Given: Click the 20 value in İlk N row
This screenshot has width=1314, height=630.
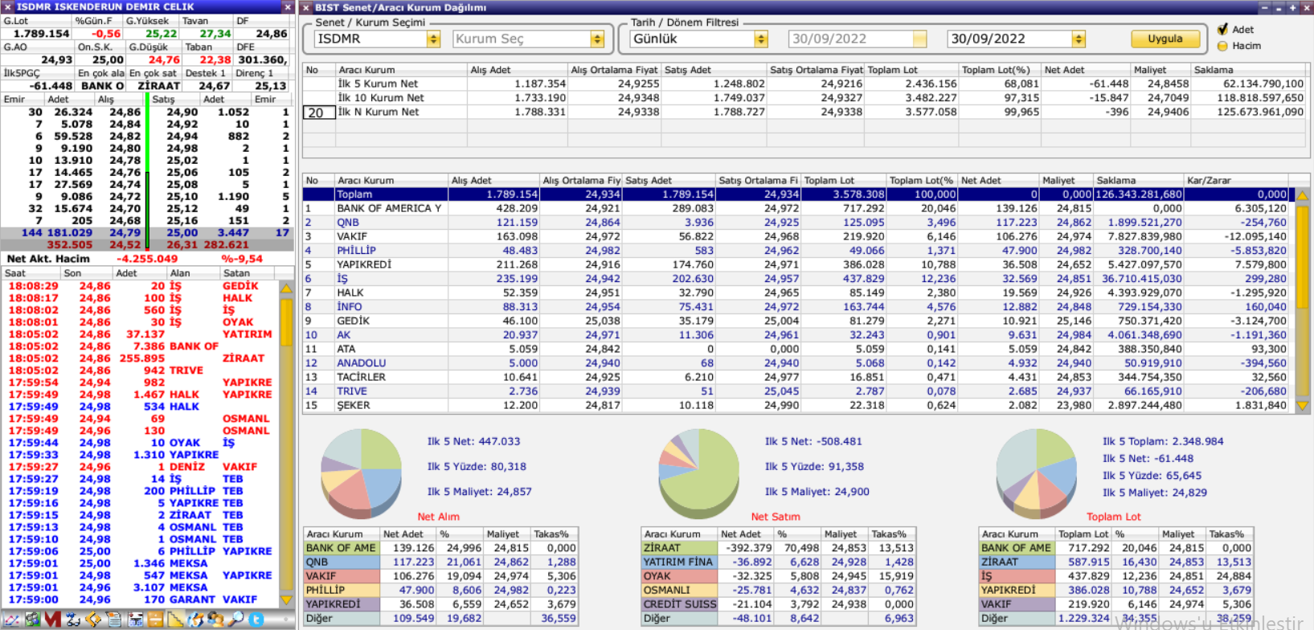Looking at the screenshot, I should click(x=318, y=112).
